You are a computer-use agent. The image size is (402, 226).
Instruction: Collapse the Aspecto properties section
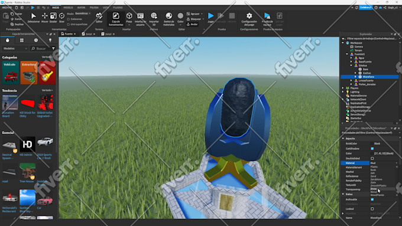[x=343, y=139]
